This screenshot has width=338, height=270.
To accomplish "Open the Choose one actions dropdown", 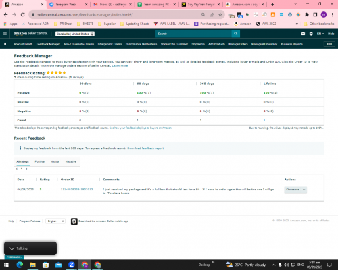I will pos(295,190).
